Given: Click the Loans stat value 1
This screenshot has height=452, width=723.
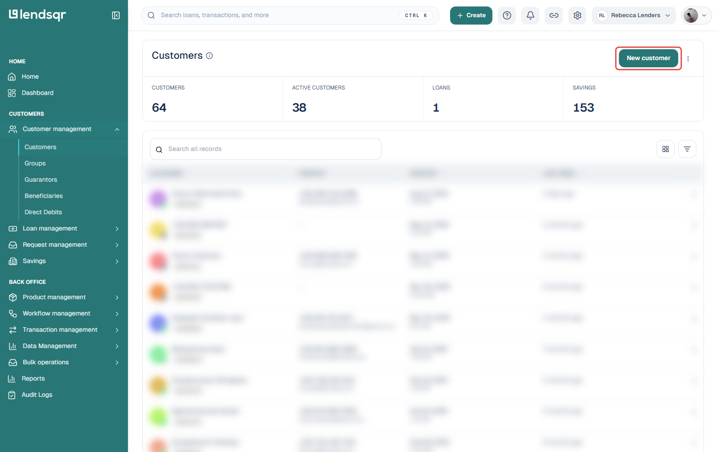Looking at the screenshot, I should [436, 108].
